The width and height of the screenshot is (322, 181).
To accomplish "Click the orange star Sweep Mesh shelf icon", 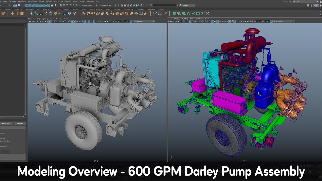I will pos(12,13).
